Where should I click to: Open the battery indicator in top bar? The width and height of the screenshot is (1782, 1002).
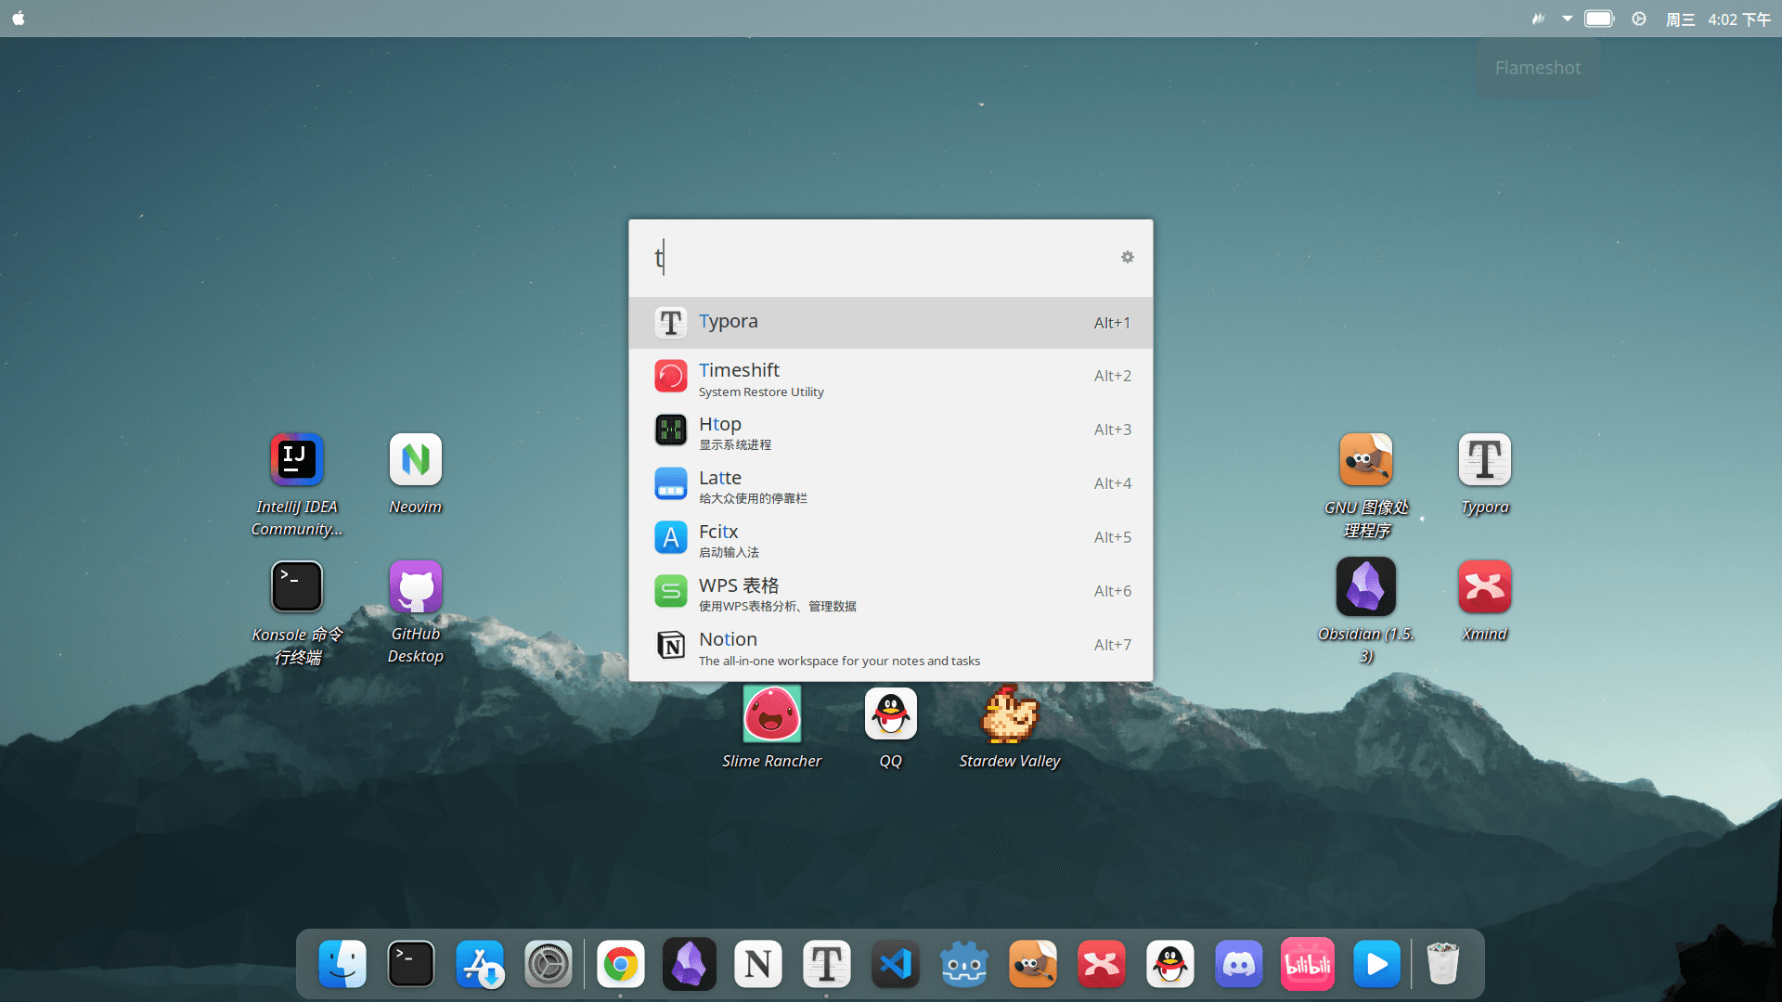click(1599, 19)
